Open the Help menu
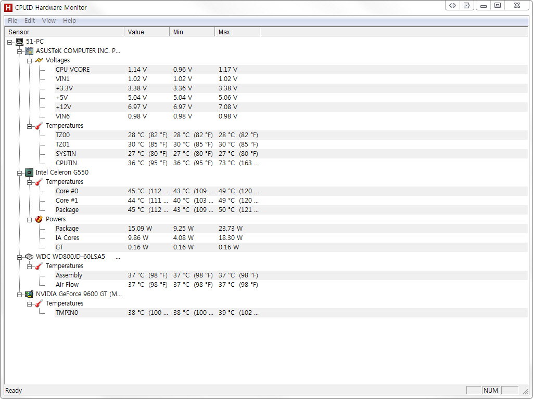The height and width of the screenshot is (399, 533). pos(69,21)
